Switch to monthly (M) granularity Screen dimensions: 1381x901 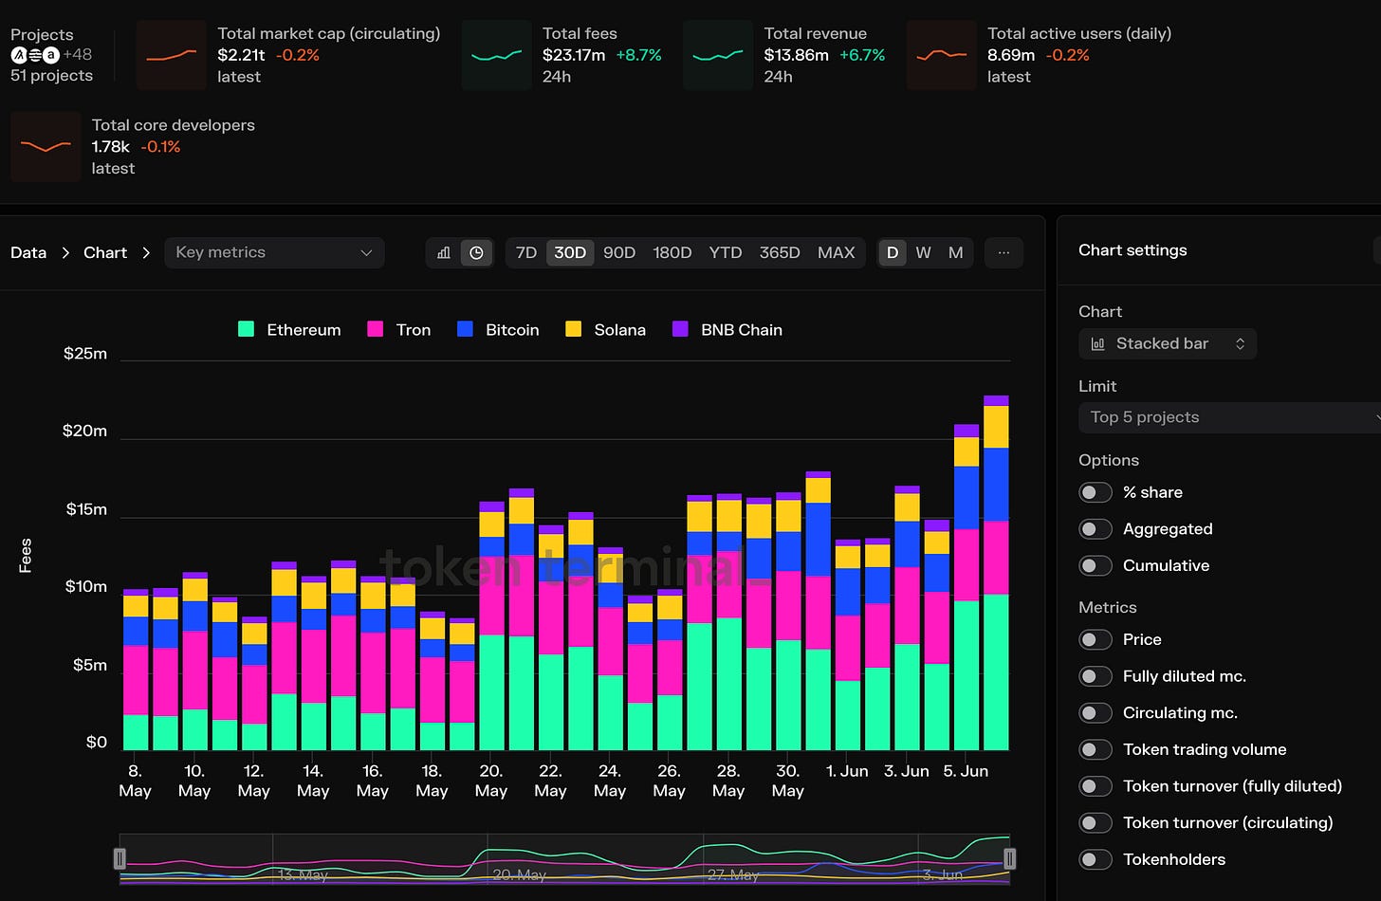pos(956,253)
